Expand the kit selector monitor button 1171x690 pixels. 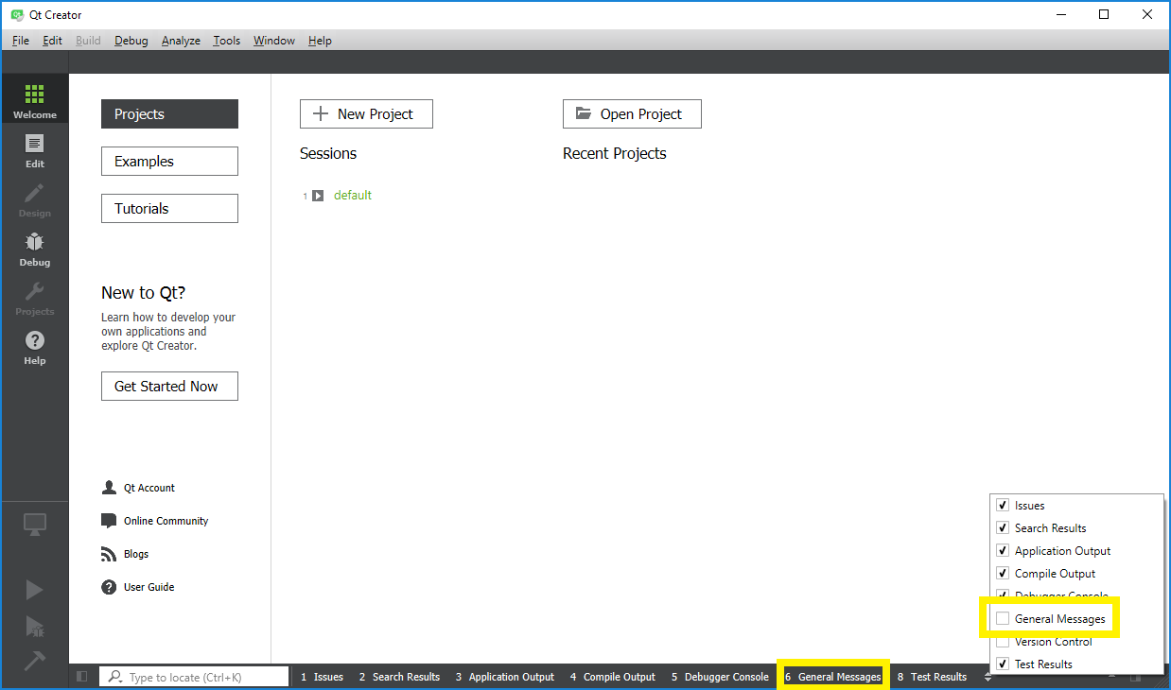pos(34,525)
